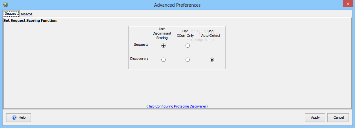Screen dimensions: 355x128
Task: Open the Mascot tab
Action: [x=26, y=14]
